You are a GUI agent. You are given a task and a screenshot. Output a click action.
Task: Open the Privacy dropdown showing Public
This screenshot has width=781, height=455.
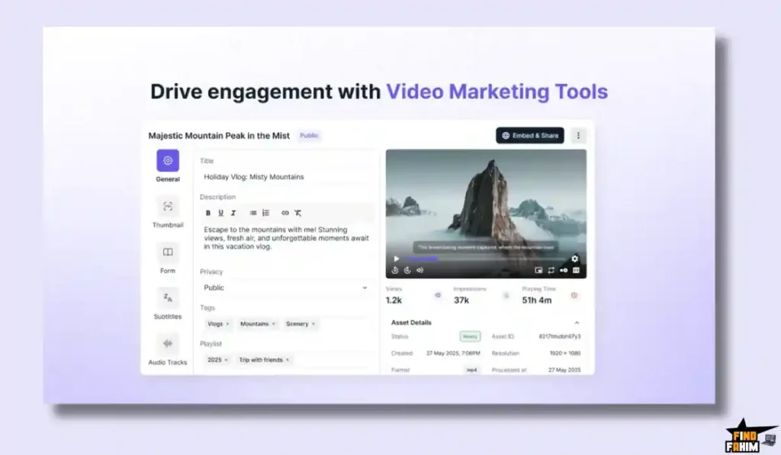click(x=286, y=287)
